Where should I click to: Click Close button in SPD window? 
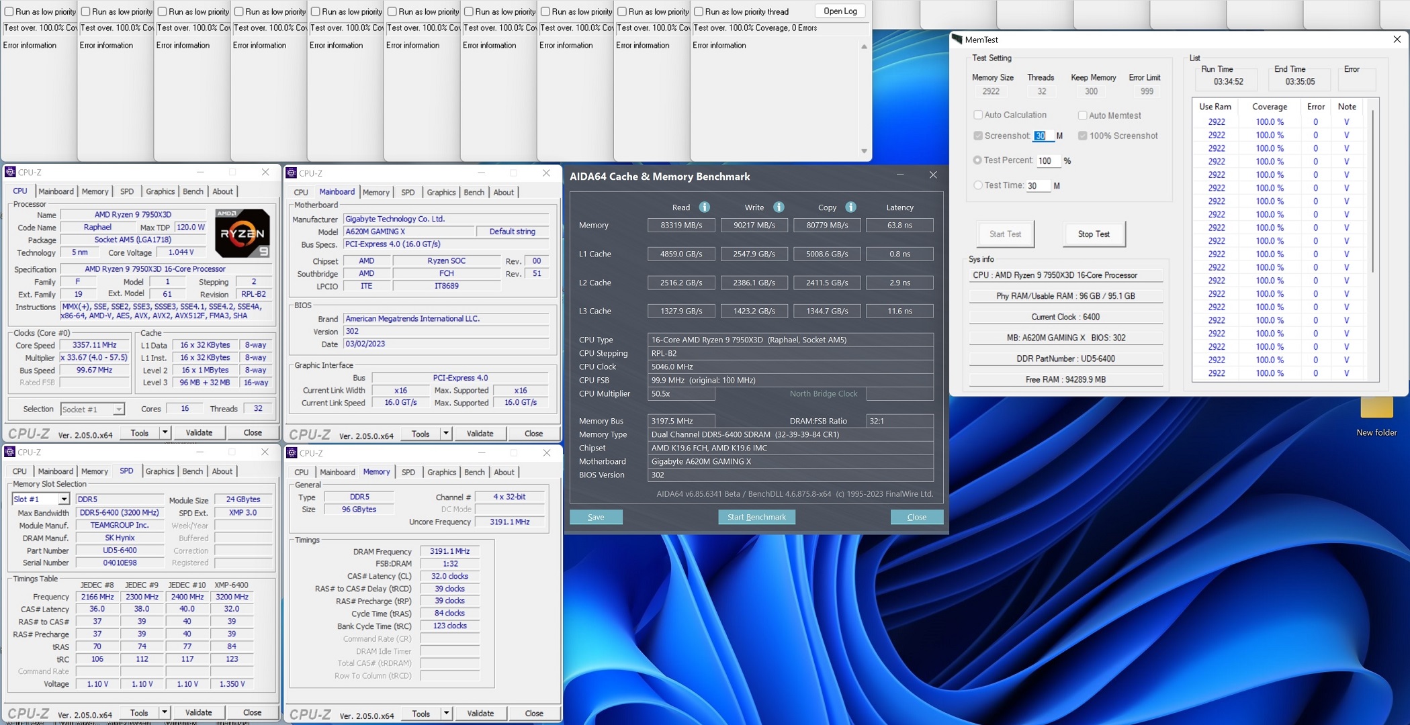252,712
